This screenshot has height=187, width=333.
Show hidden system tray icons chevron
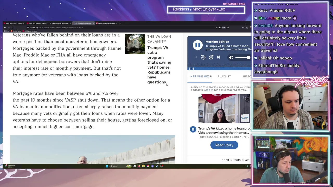244,166
